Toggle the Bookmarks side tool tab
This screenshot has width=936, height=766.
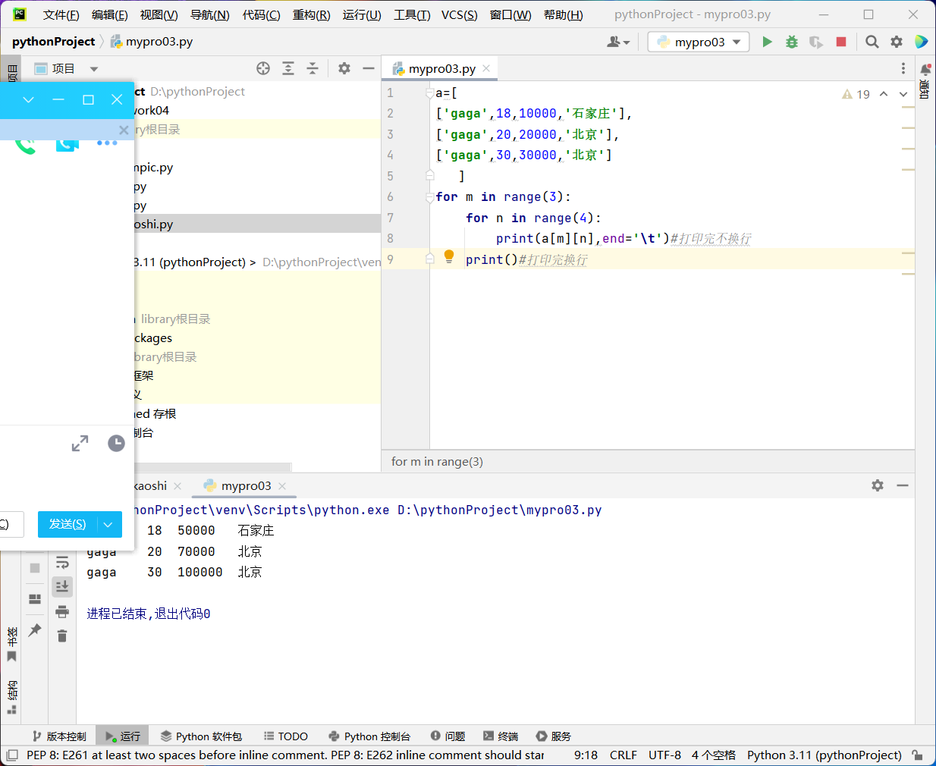(x=11, y=644)
